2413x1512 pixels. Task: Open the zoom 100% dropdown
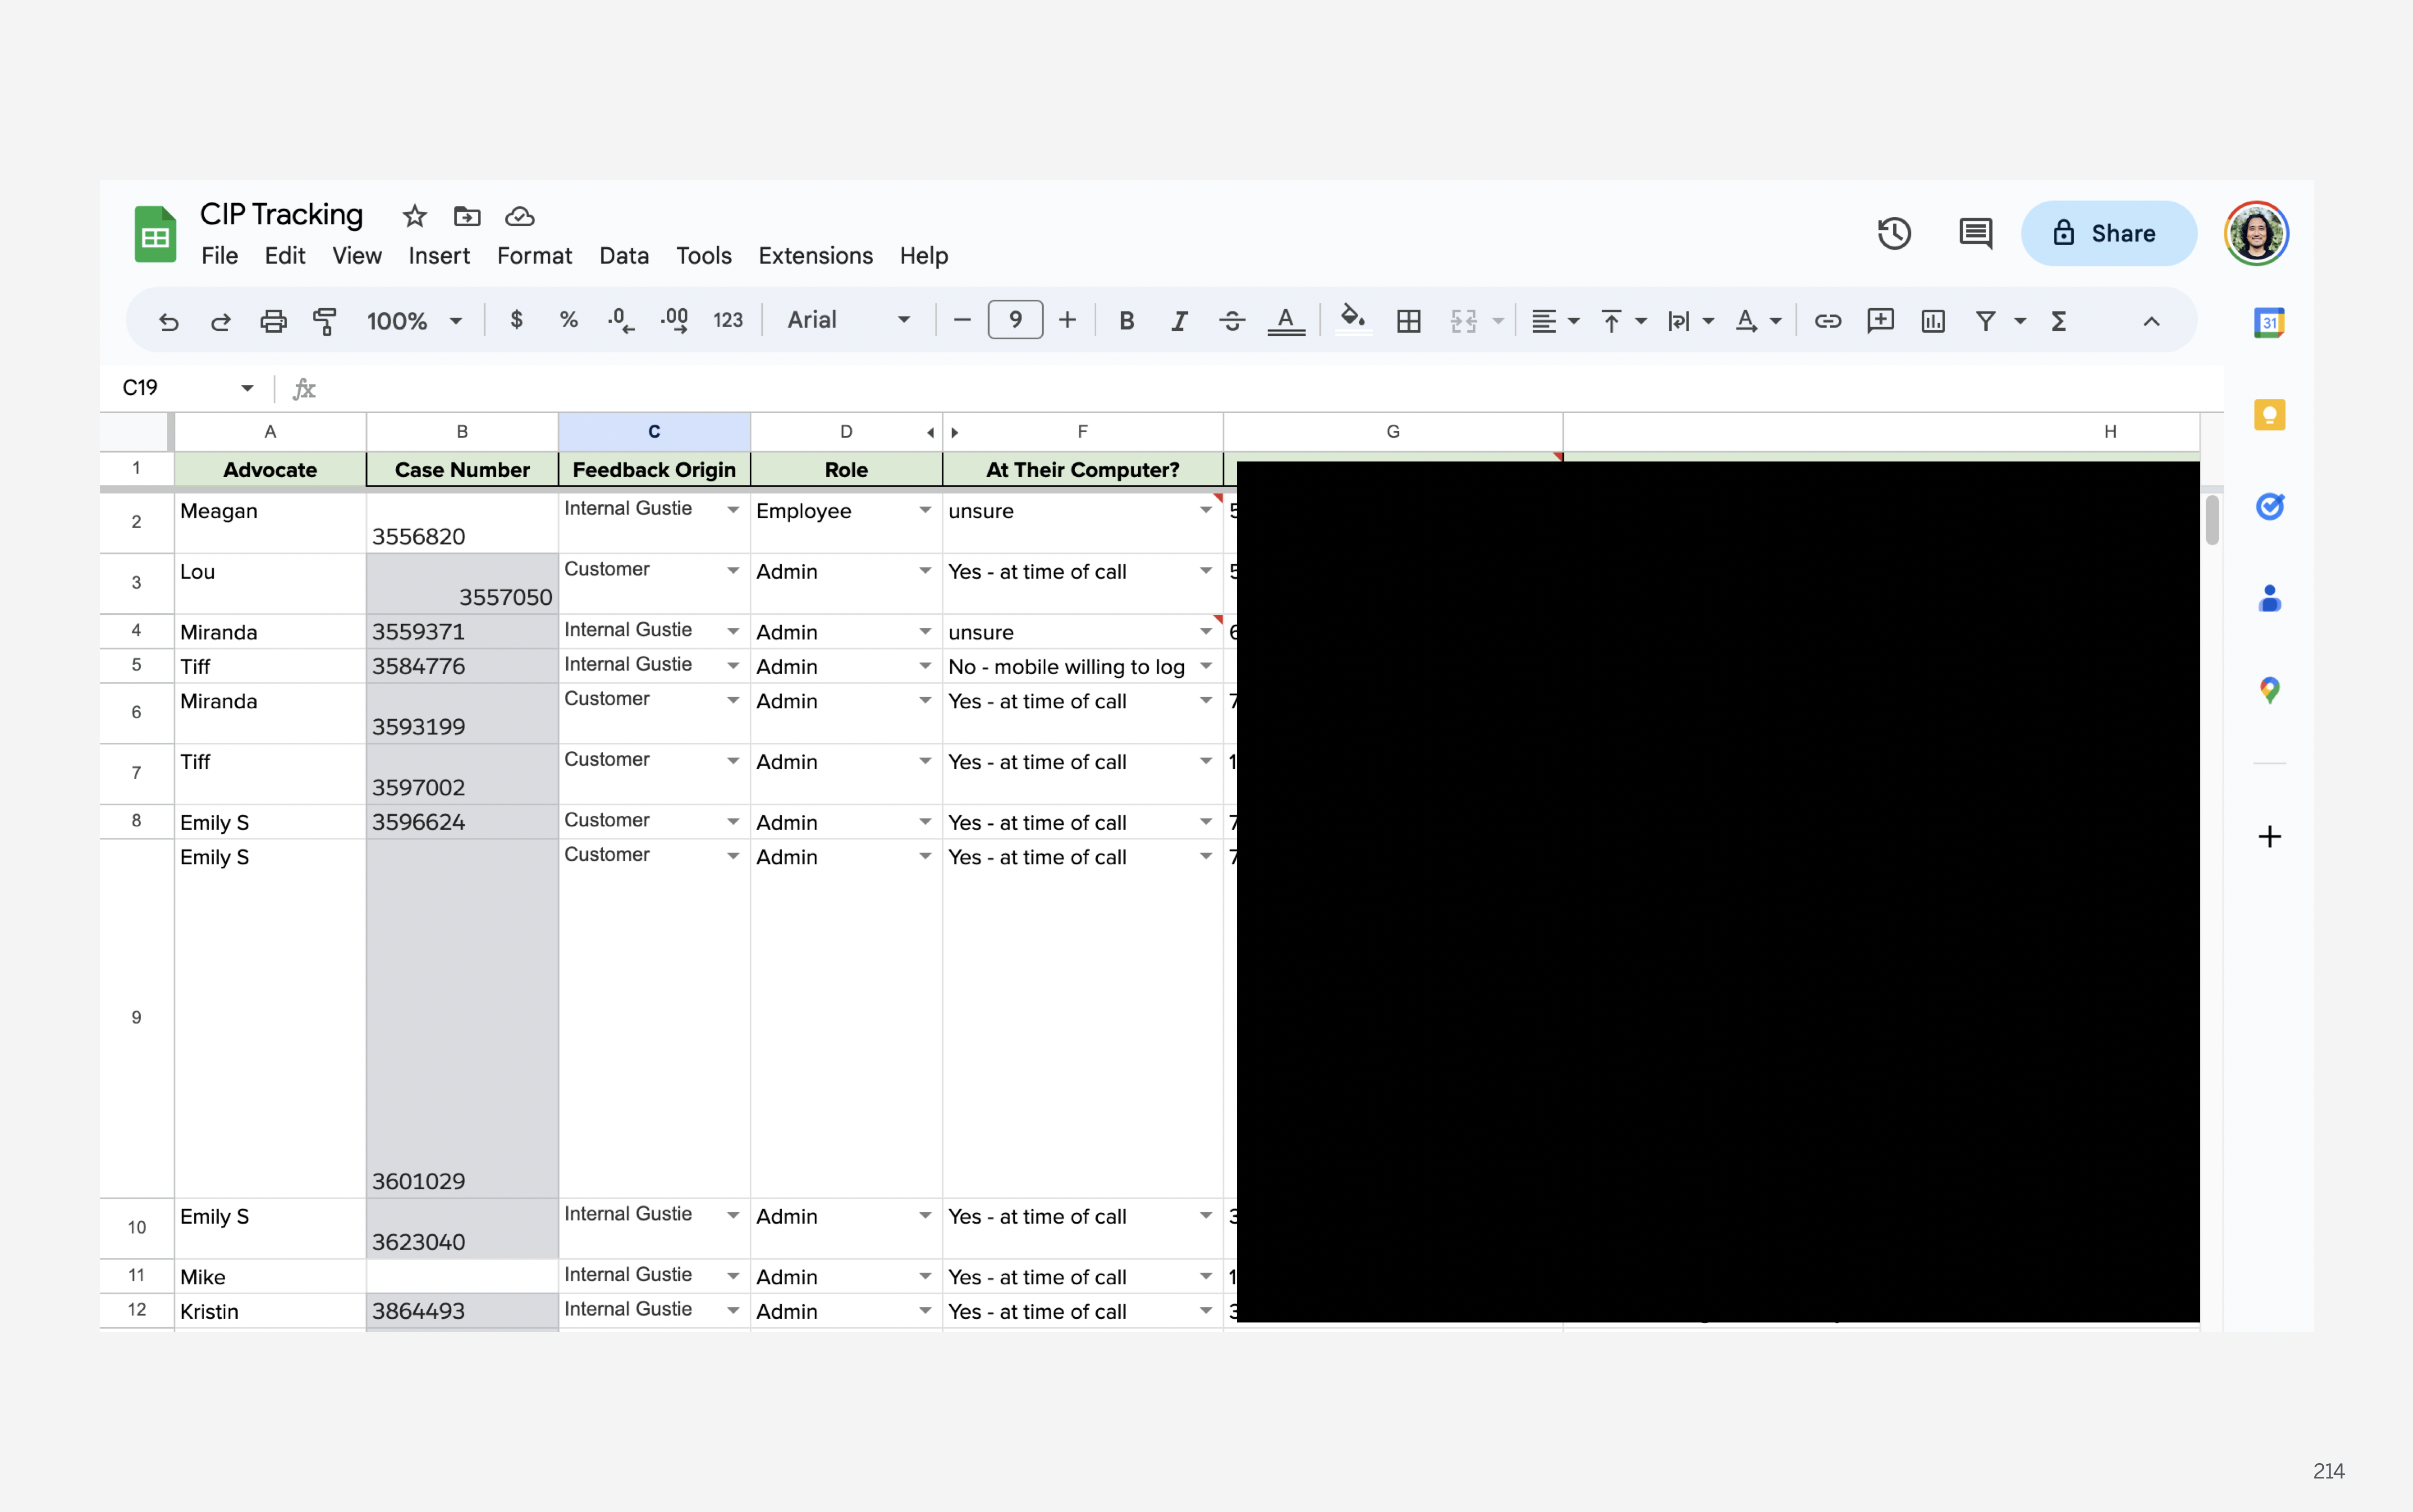pyautogui.click(x=414, y=321)
